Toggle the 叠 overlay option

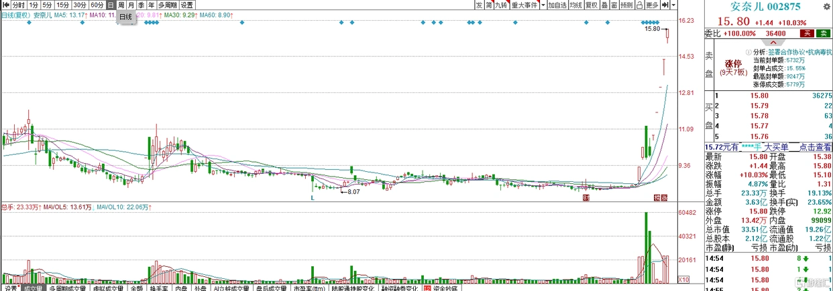click(604, 5)
